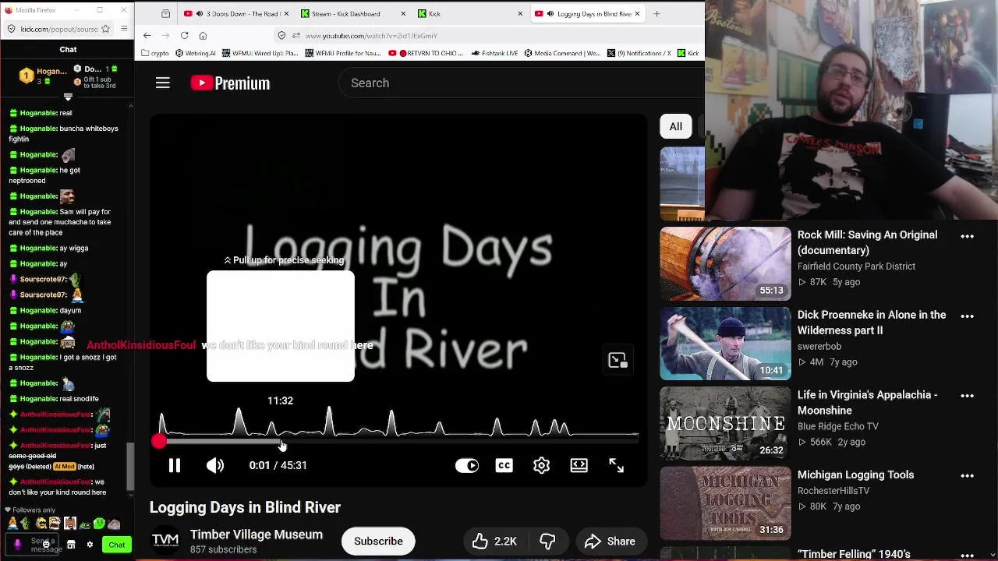Subscribe to Timber Village Museum
The height and width of the screenshot is (561, 998).
tap(378, 541)
